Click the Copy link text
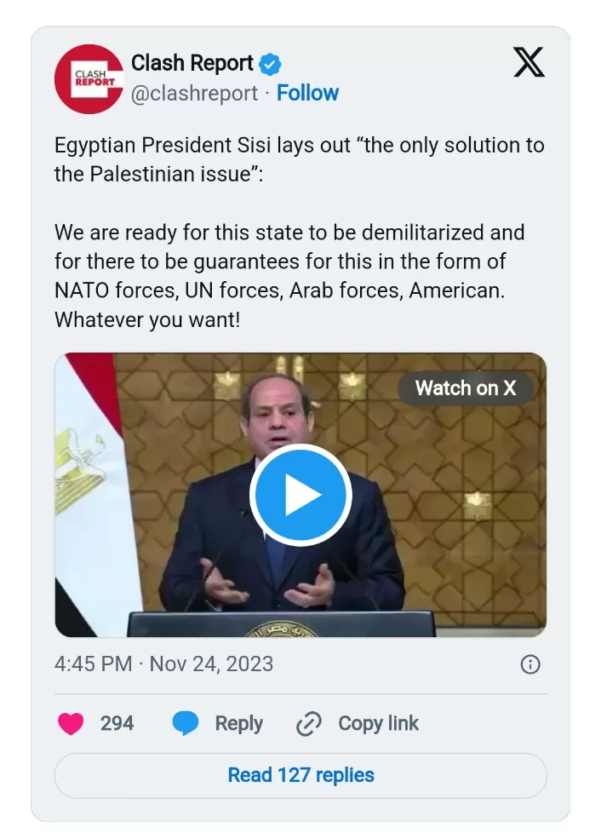 tap(378, 724)
